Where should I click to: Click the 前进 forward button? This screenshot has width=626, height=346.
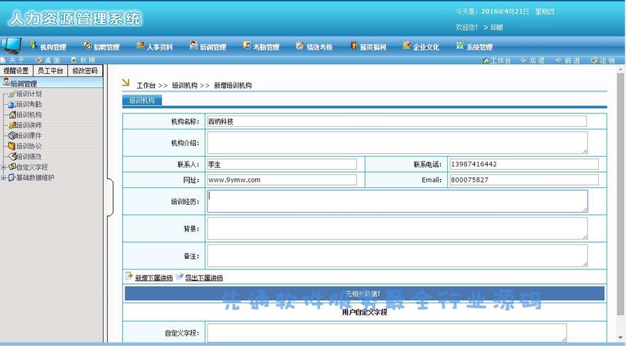568,61
